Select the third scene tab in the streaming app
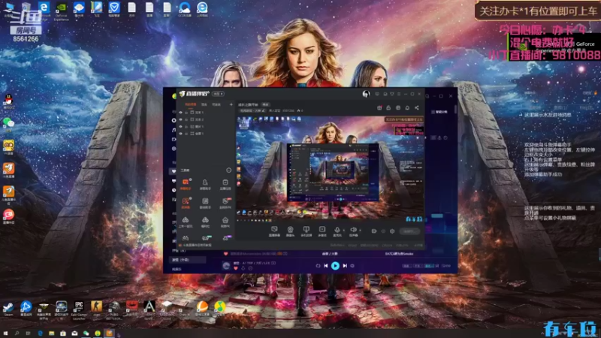601x338 pixels. tap(216, 104)
